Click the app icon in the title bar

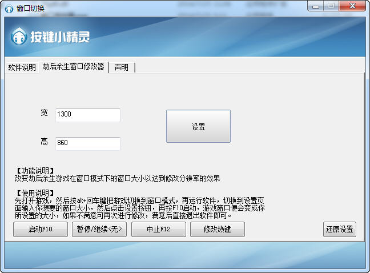[9, 8]
